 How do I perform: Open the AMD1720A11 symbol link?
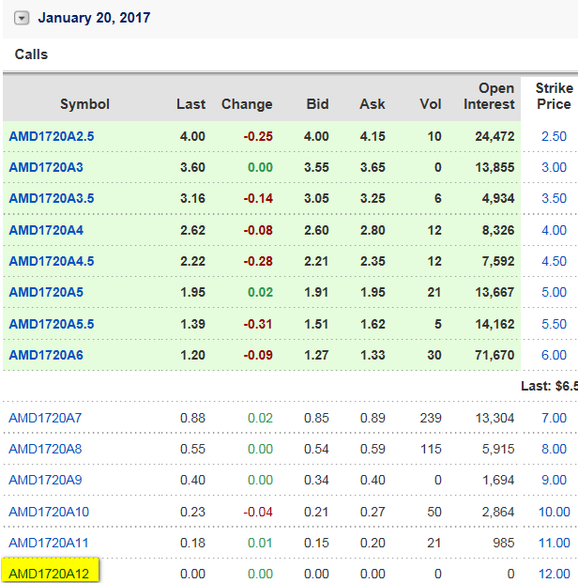click(49, 543)
